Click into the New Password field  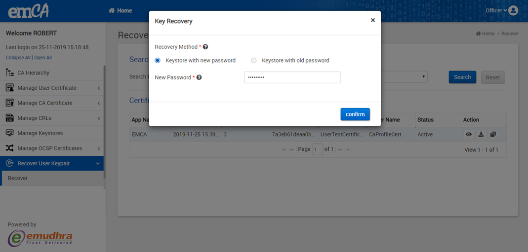(292, 77)
